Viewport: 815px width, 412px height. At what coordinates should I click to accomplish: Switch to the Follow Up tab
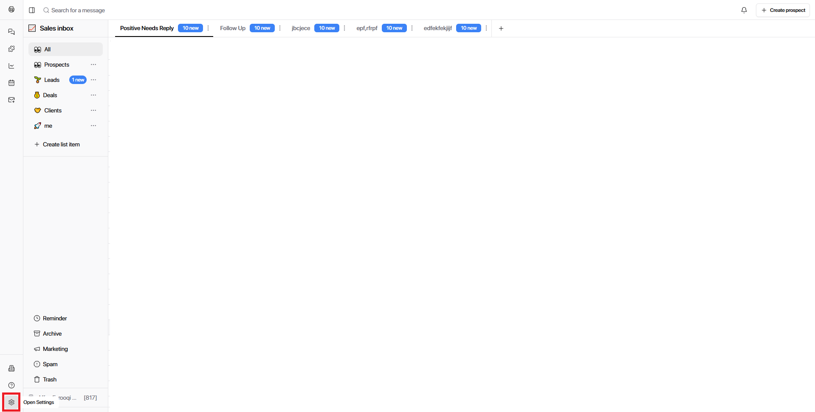click(232, 28)
